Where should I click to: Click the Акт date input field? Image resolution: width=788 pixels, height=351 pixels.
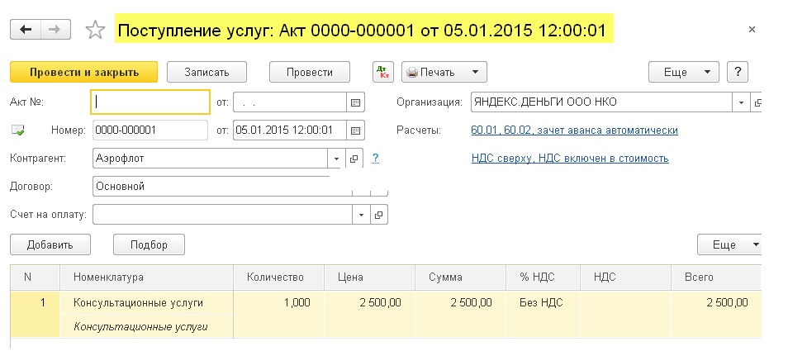(290, 102)
